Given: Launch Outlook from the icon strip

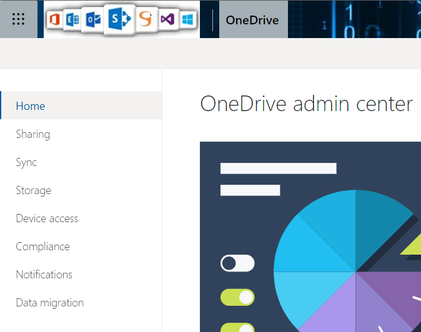Looking at the screenshot, I should click(x=92, y=19).
